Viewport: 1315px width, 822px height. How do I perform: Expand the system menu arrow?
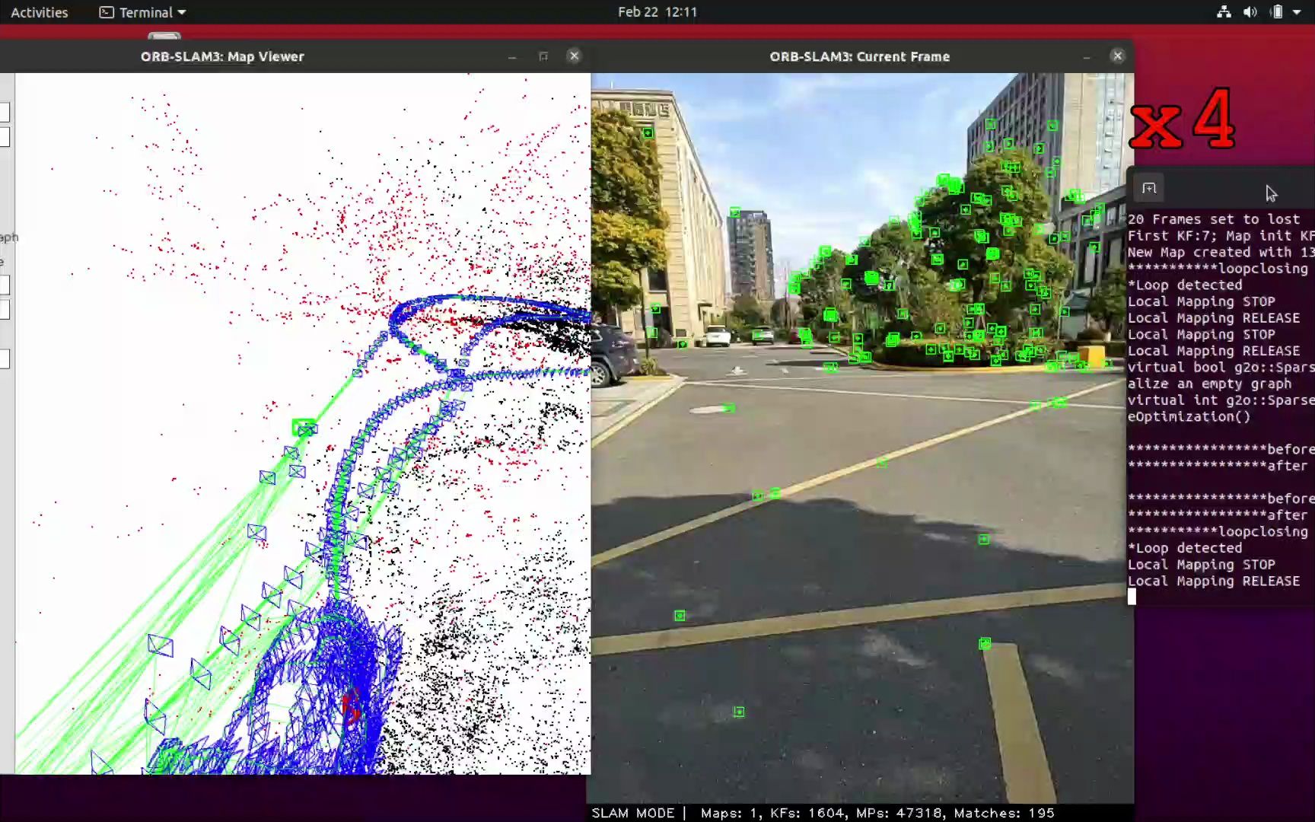coord(1297,12)
